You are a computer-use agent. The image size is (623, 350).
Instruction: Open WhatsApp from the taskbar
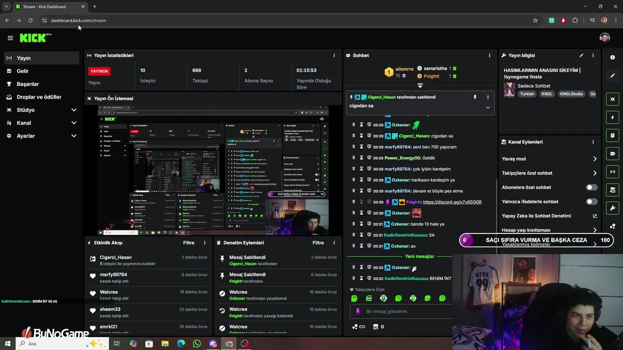(x=197, y=344)
